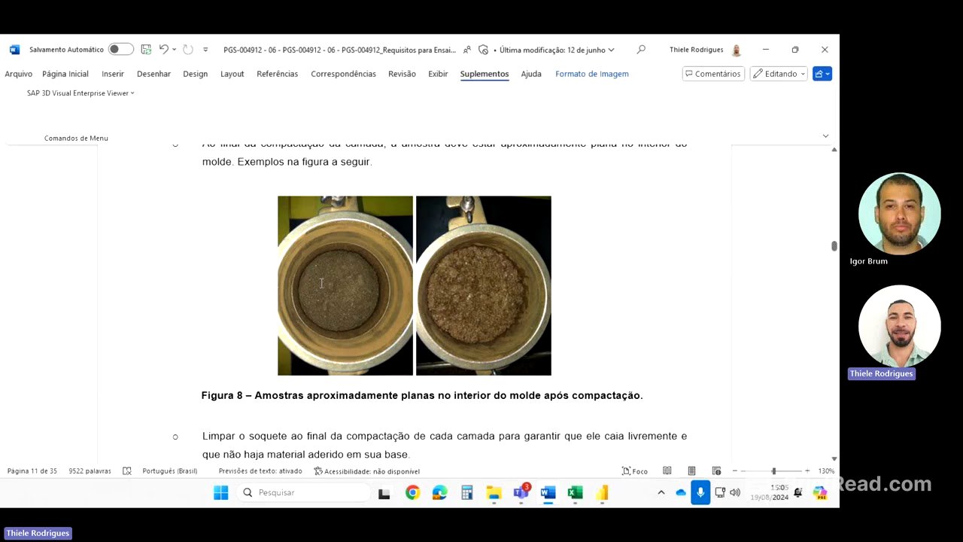Open the Revisão tab
Viewport: 963px width, 542px height.
402,74
